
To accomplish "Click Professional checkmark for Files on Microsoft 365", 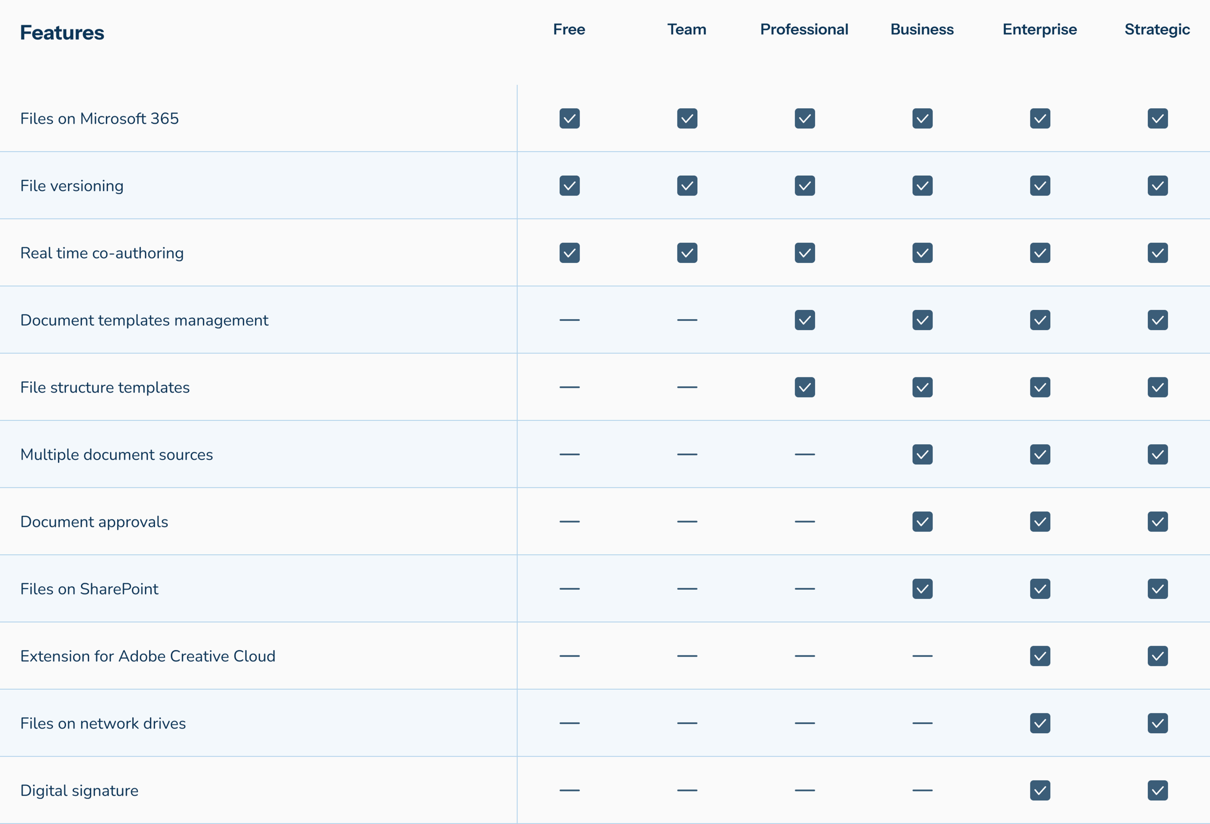I will pos(805,119).
